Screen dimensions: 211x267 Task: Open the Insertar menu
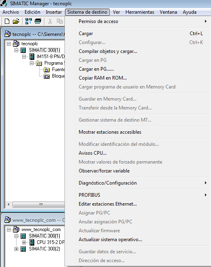tap(54, 12)
